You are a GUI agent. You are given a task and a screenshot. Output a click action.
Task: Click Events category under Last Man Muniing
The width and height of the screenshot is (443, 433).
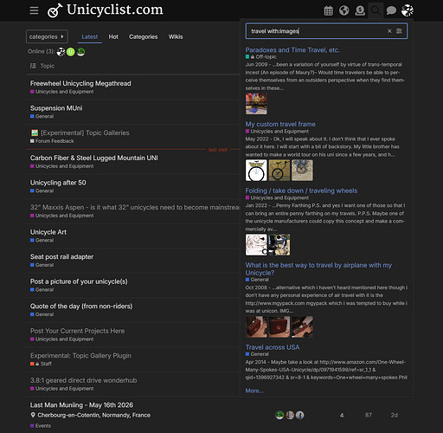pyautogui.click(x=41, y=426)
